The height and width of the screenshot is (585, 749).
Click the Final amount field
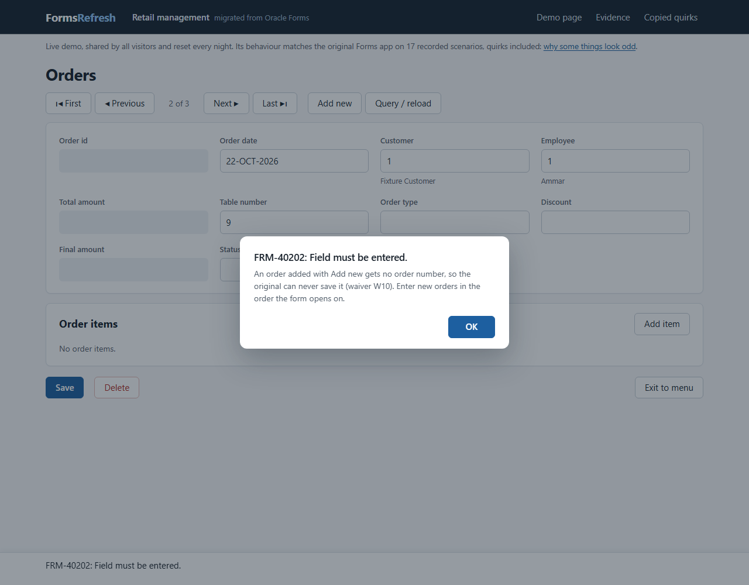click(133, 270)
